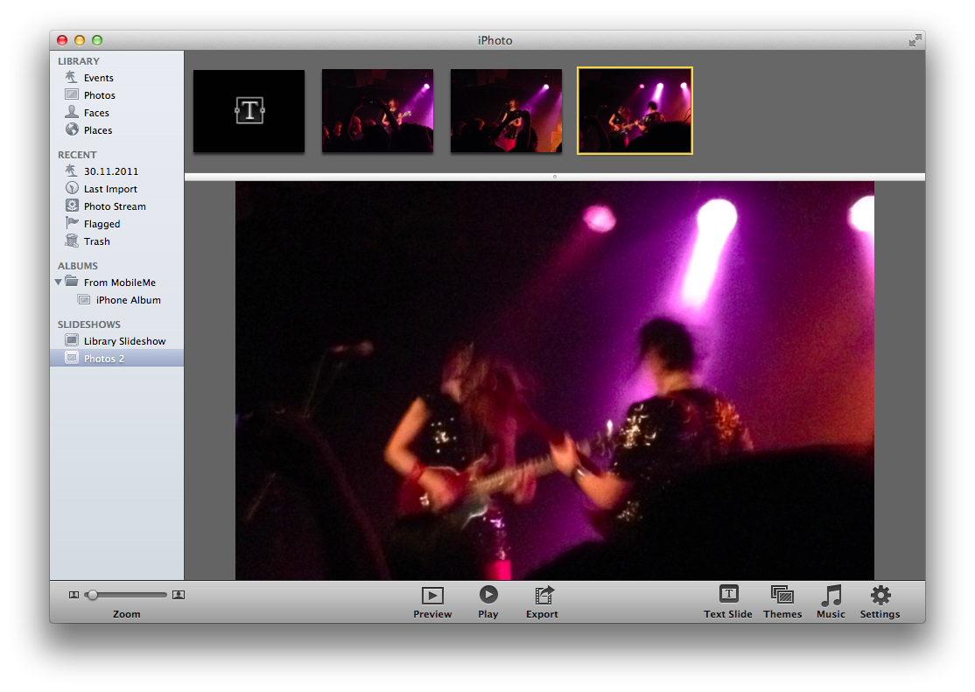
Task: Click the Faces silhouette icon
Action: [72, 112]
